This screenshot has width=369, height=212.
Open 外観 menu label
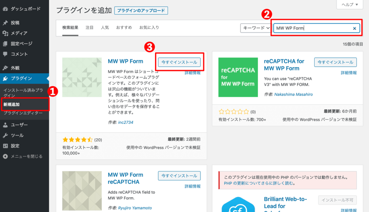(15, 68)
